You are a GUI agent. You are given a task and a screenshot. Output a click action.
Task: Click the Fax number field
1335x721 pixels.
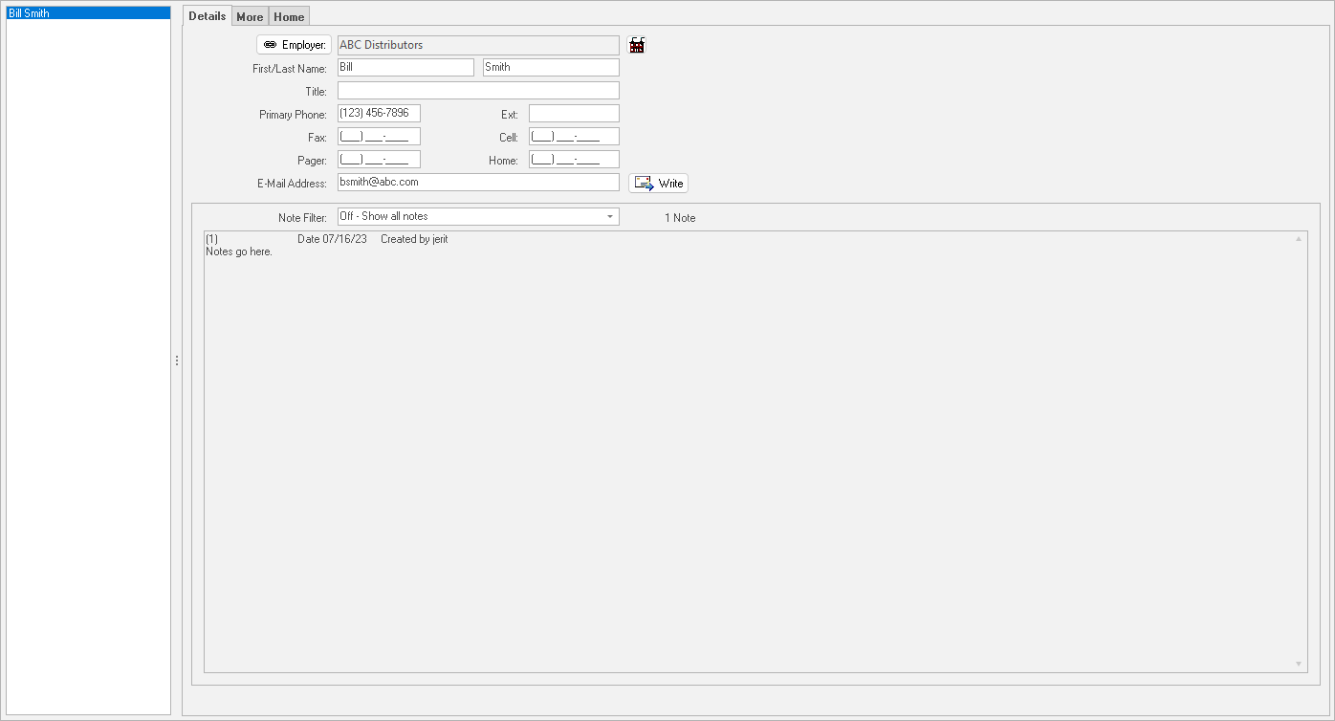[379, 137]
